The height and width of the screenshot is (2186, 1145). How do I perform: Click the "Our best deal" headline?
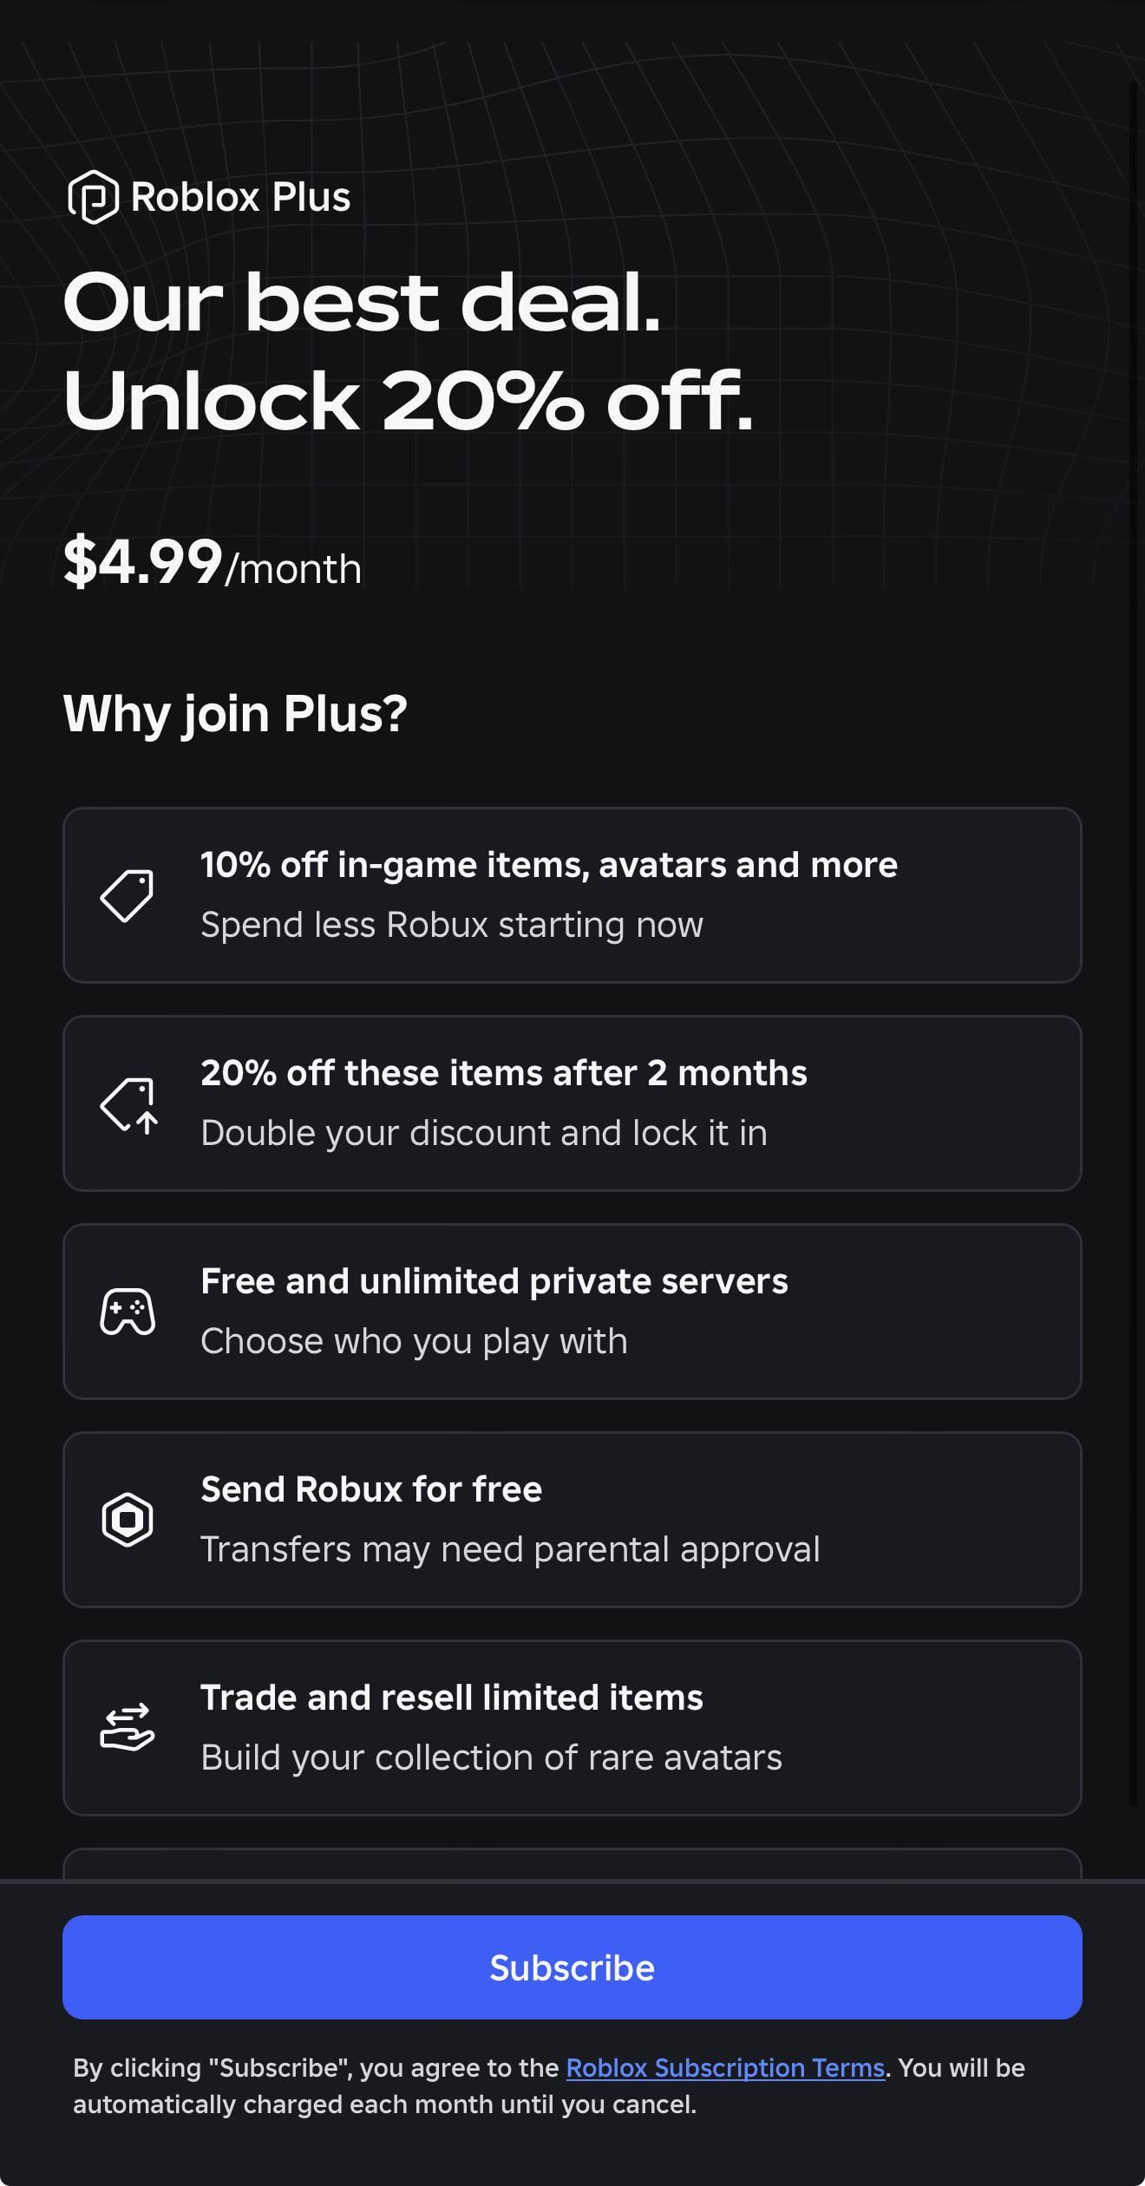pyautogui.click(x=362, y=303)
